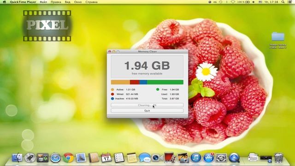Open the new folder on the desktop
Screen dimensions: 295x166
278,37
